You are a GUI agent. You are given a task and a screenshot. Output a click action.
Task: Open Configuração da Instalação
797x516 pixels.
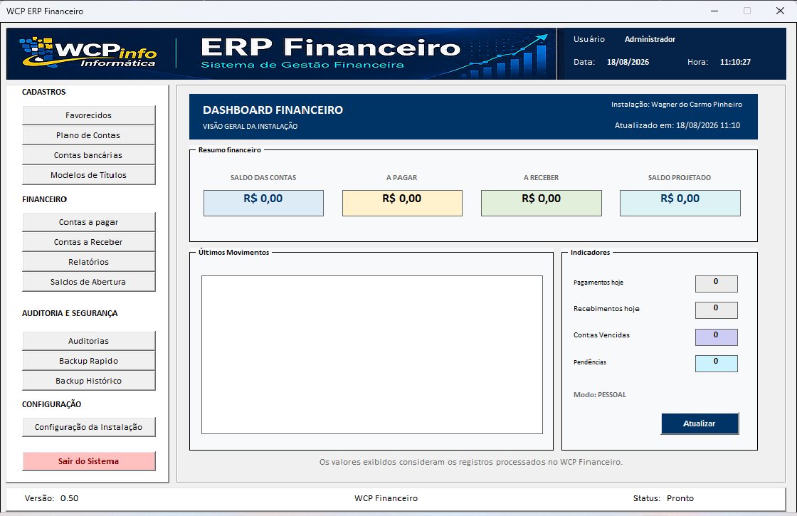tap(88, 427)
